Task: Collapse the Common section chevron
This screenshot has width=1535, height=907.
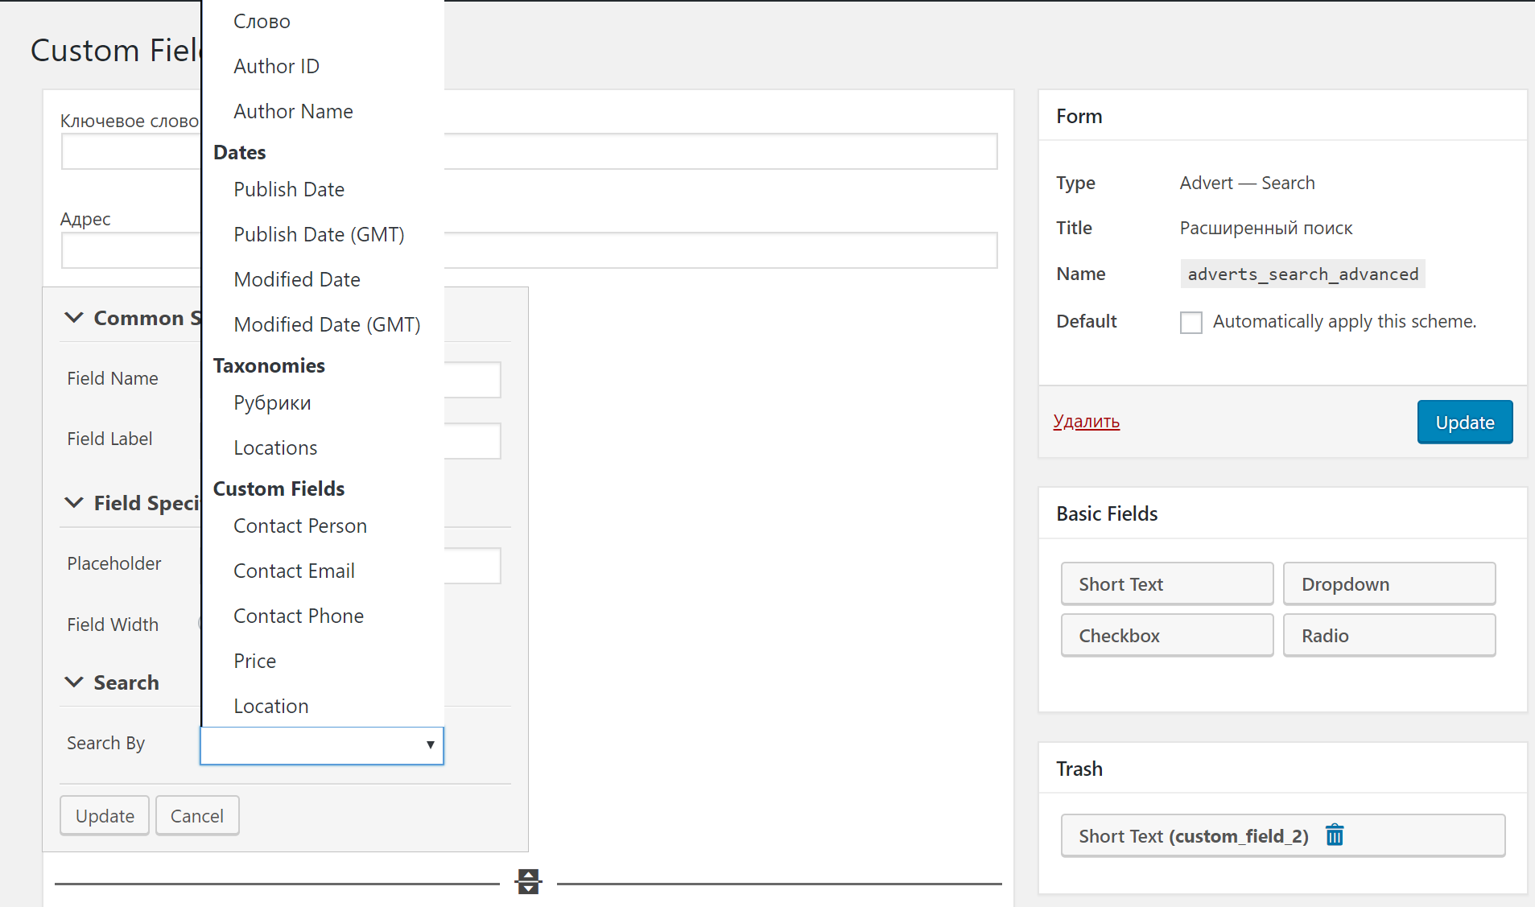Action: 74,318
